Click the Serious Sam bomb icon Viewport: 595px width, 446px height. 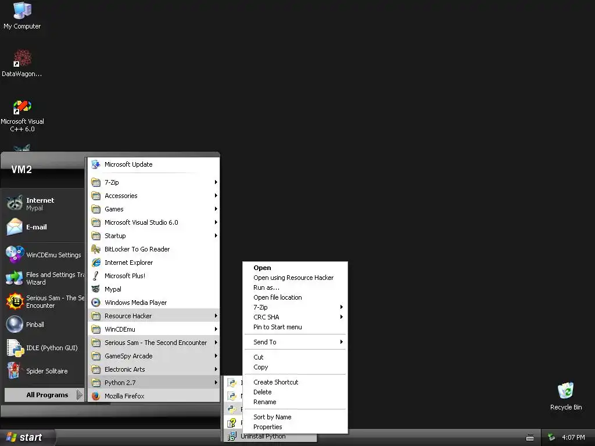point(15,301)
